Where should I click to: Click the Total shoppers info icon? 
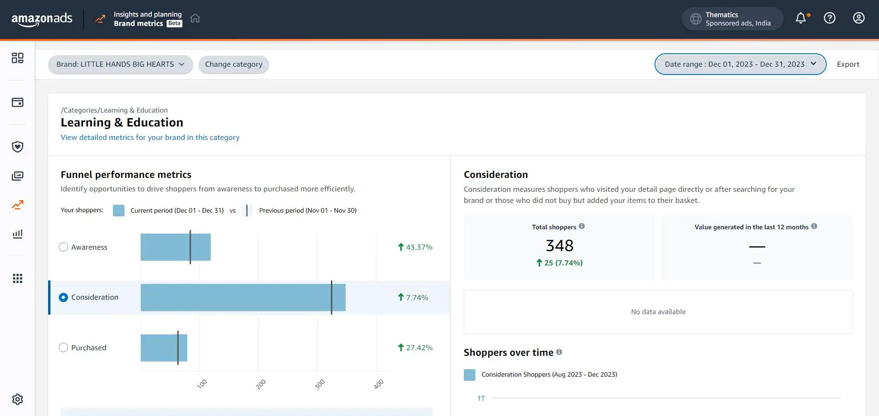click(582, 226)
